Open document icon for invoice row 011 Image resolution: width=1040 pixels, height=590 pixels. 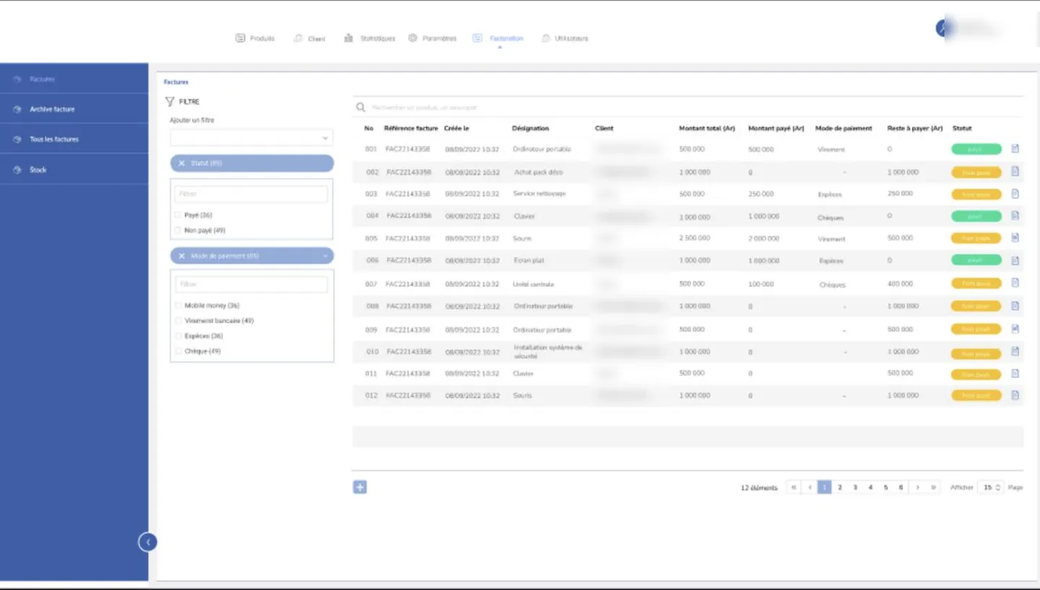click(1015, 374)
